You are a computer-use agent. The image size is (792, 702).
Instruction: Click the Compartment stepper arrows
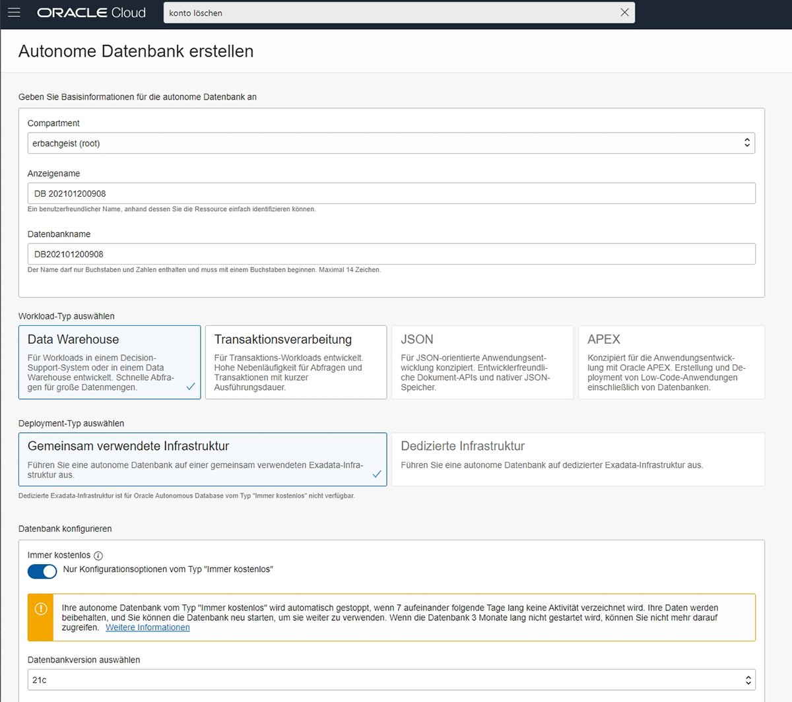coord(746,143)
